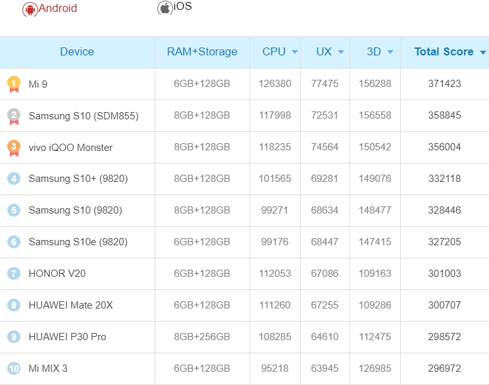Click the rank 8 badge icon
Image resolution: width=489 pixels, height=385 pixels.
[x=14, y=305]
